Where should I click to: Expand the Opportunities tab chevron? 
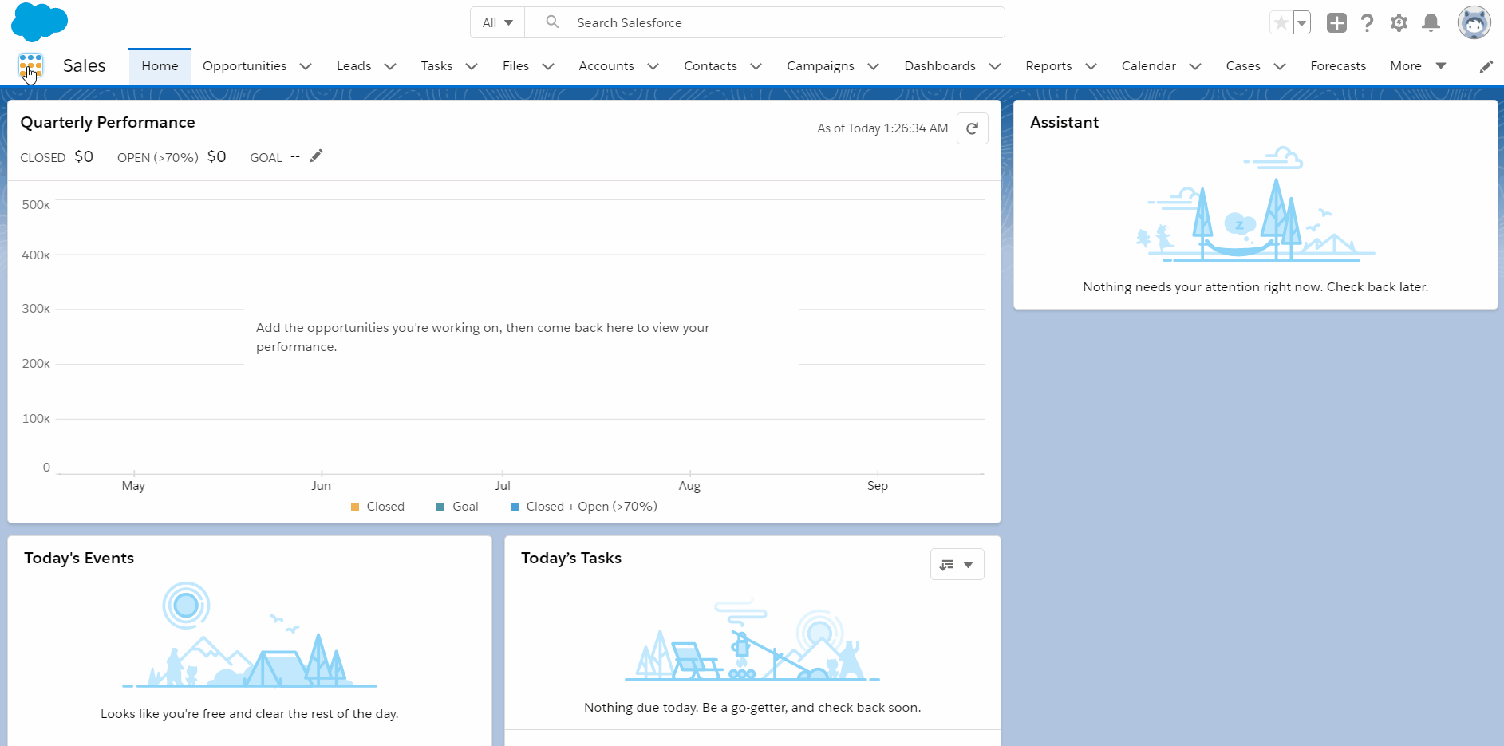(x=306, y=66)
